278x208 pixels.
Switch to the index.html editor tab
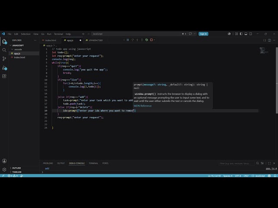click(50, 40)
